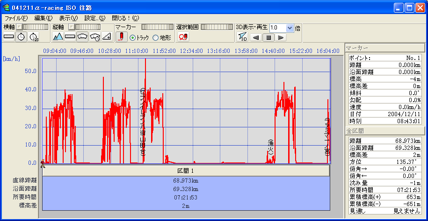Click the 区間 1 header button
This screenshot has height=221, width=428.
point(186,171)
